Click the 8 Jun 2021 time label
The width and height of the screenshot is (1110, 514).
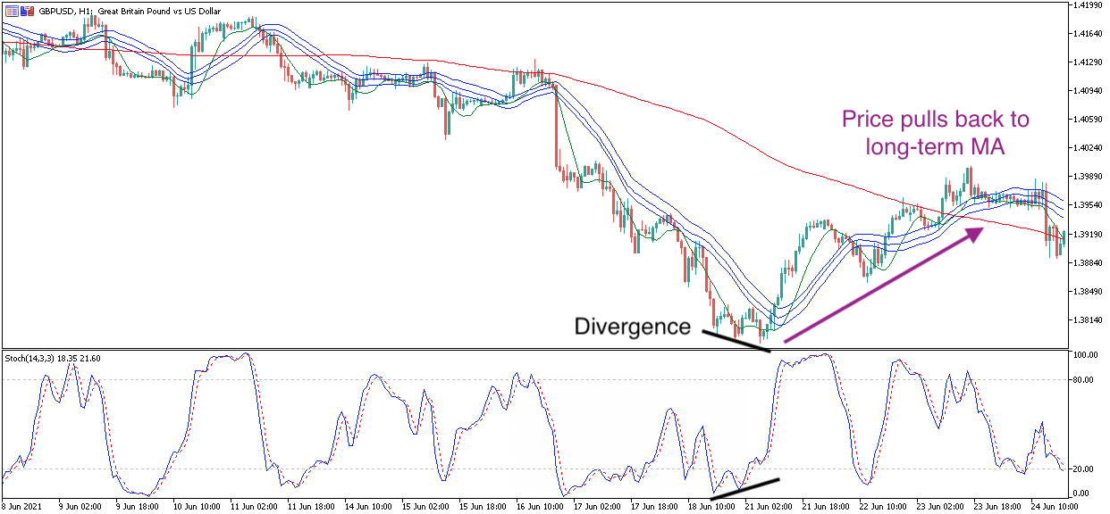pyautogui.click(x=21, y=505)
